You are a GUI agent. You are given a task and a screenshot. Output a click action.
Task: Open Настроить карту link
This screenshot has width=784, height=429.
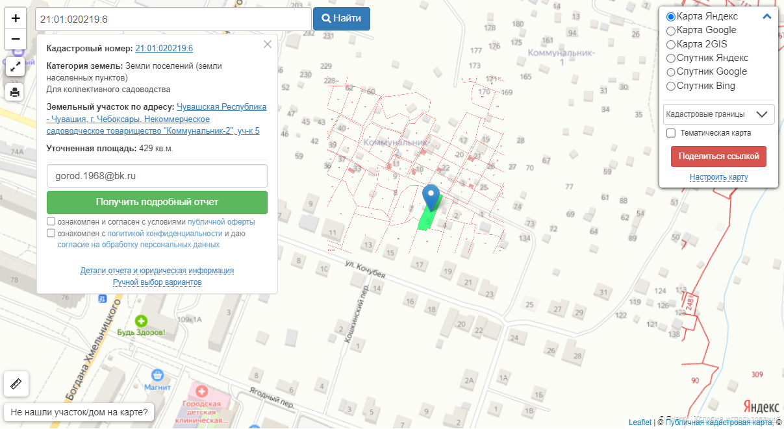point(718,177)
